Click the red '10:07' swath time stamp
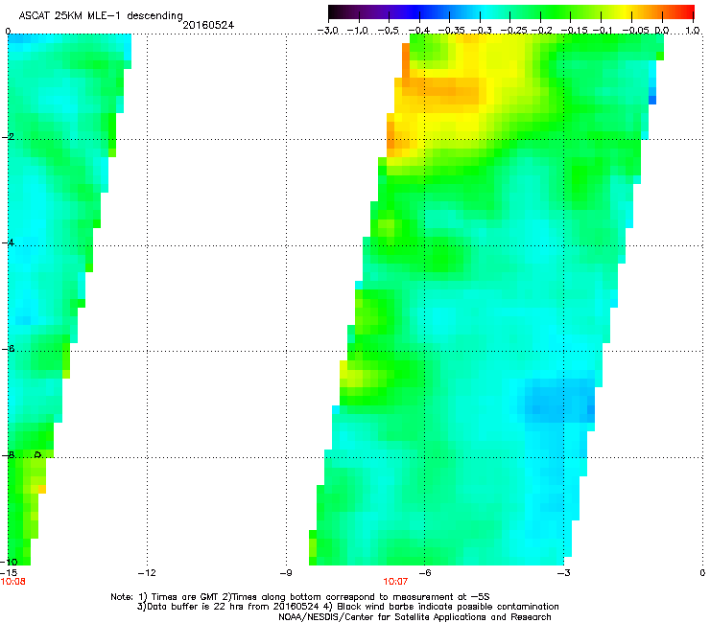The width and height of the screenshot is (710, 623). coord(395,582)
